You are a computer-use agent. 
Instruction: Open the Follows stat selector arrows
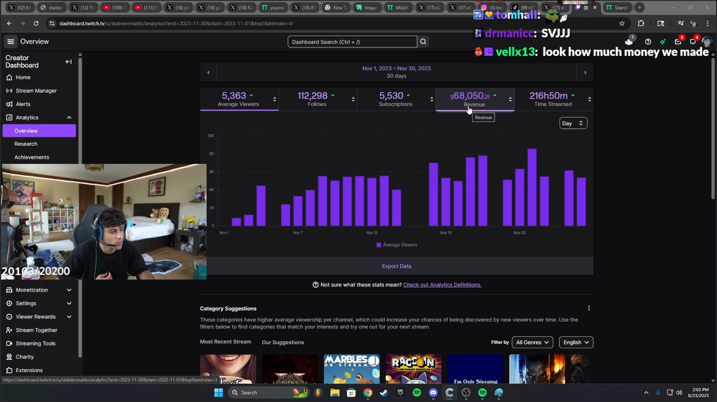click(x=353, y=100)
